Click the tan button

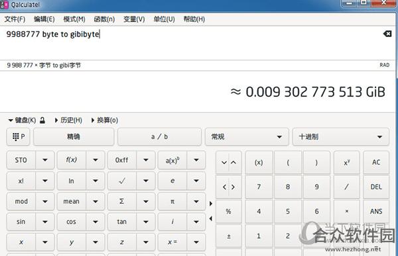click(x=122, y=222)
